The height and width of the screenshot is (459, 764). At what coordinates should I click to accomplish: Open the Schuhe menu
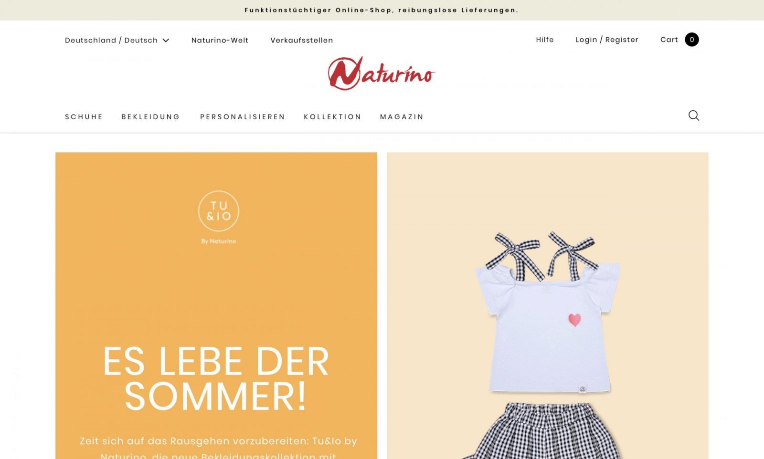tap(84, 117)
